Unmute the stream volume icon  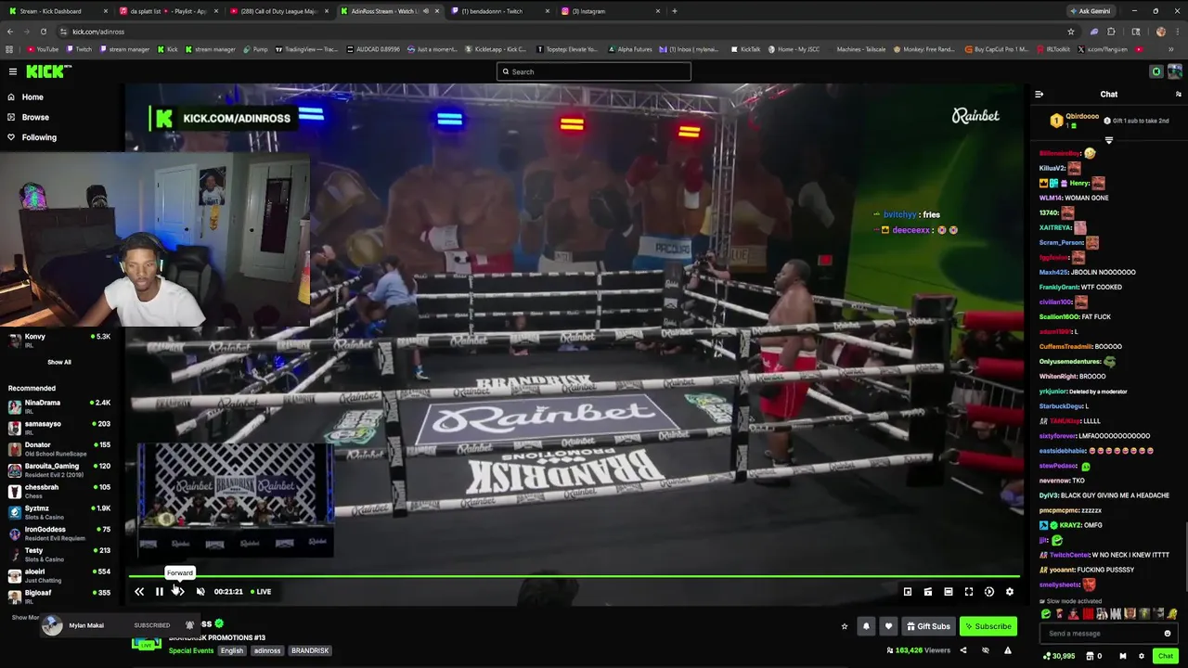[200, 592]
